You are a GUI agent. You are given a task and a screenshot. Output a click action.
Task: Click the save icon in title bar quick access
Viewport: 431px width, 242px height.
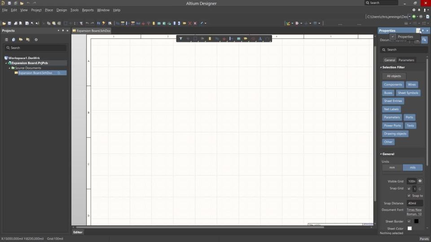click(x=9, y=3)
